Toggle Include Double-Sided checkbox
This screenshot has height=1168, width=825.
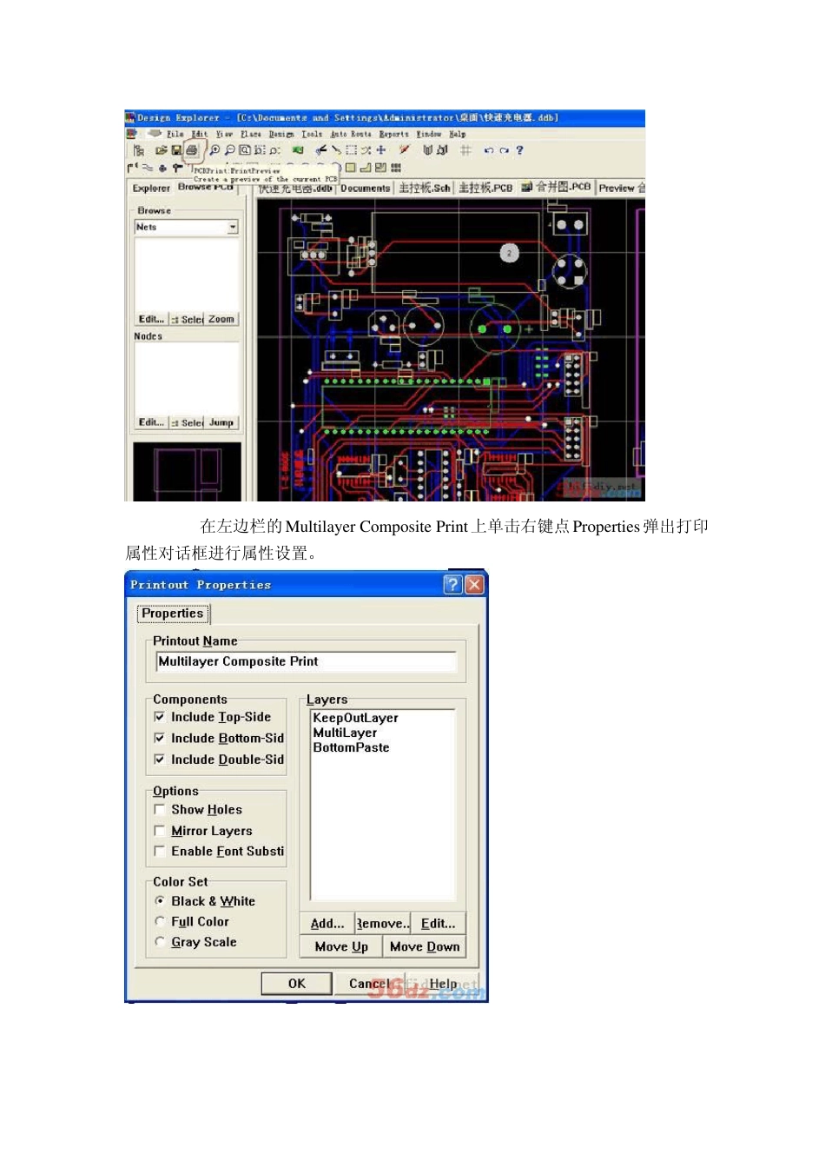point(159,759)
